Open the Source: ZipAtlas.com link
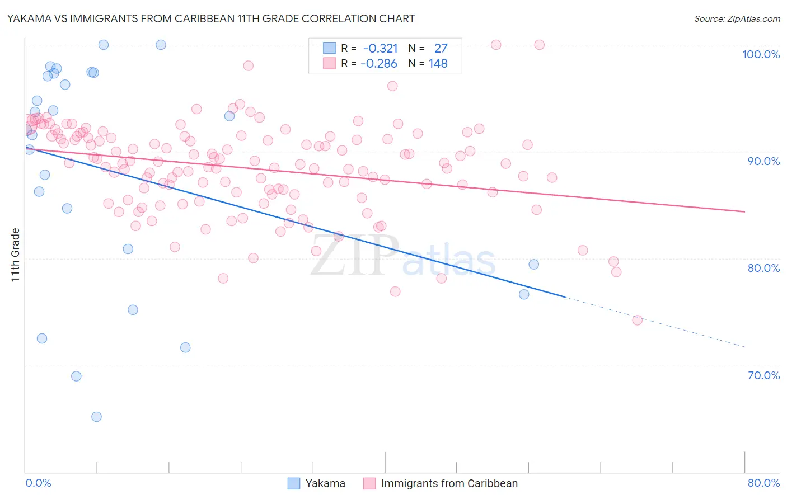 pos(737,18)
